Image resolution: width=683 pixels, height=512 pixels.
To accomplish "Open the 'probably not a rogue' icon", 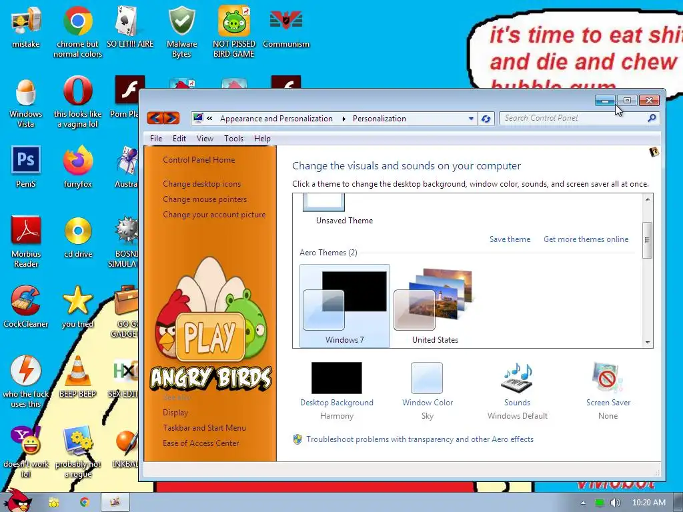I will (x=77, y=452).
